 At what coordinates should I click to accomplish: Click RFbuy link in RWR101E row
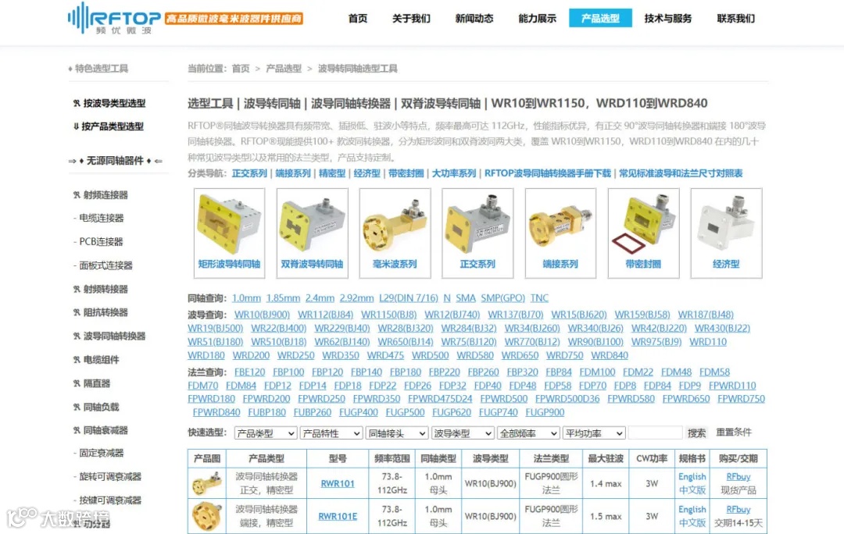(x=738, y=509)
